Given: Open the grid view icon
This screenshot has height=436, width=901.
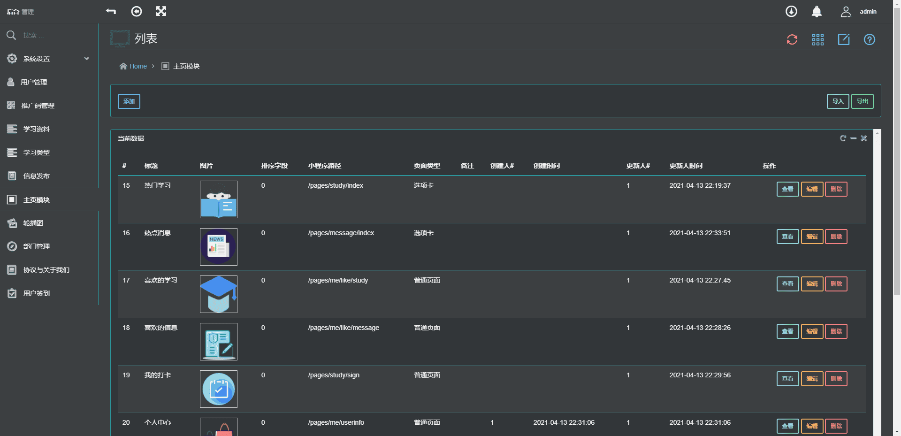Looking at the screenshot, I should [x=818, y=39].
